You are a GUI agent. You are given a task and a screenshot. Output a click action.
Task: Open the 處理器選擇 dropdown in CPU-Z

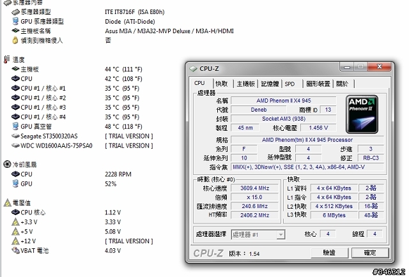pyautogui.click(x=258, y=235)
